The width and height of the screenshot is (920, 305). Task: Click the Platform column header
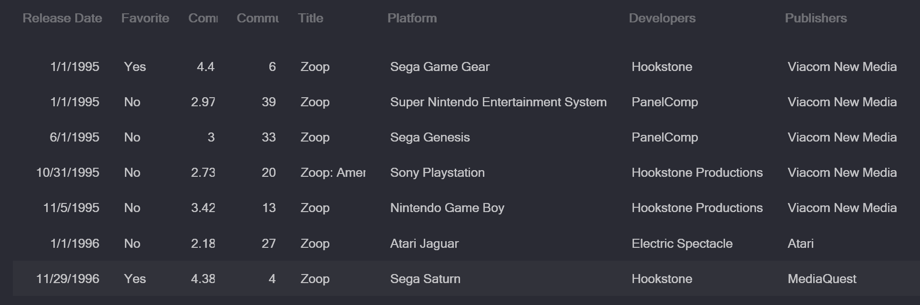[412, 18]
